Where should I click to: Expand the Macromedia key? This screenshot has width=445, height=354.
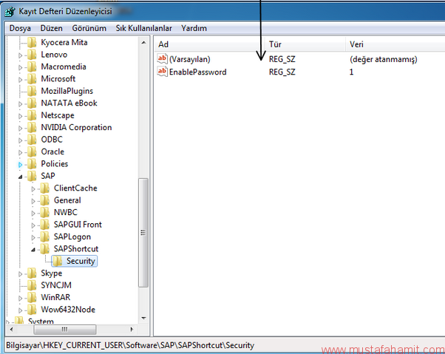[x=21, y=67]
